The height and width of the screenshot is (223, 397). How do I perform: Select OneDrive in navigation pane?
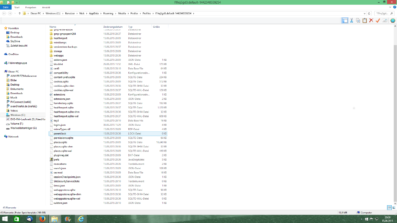(x=13, y=54)
